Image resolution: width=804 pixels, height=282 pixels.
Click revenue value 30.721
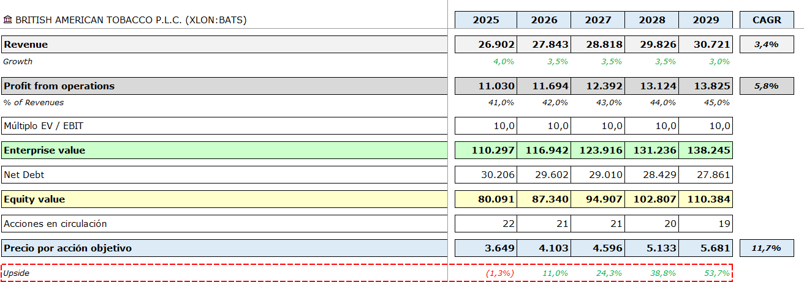(x=706, y=45)
